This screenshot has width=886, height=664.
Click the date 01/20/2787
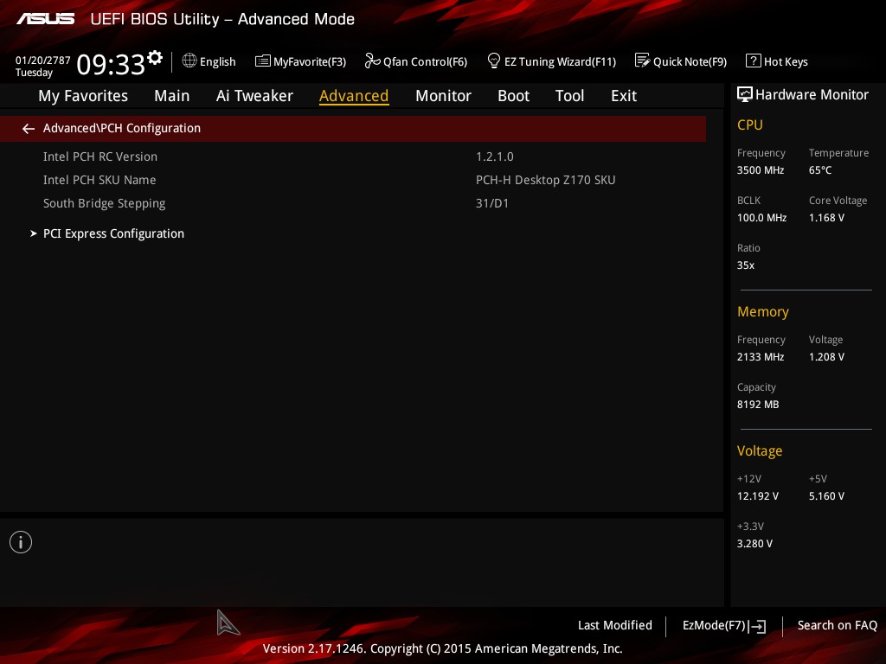pyautogui.click(x=43, y=60)
